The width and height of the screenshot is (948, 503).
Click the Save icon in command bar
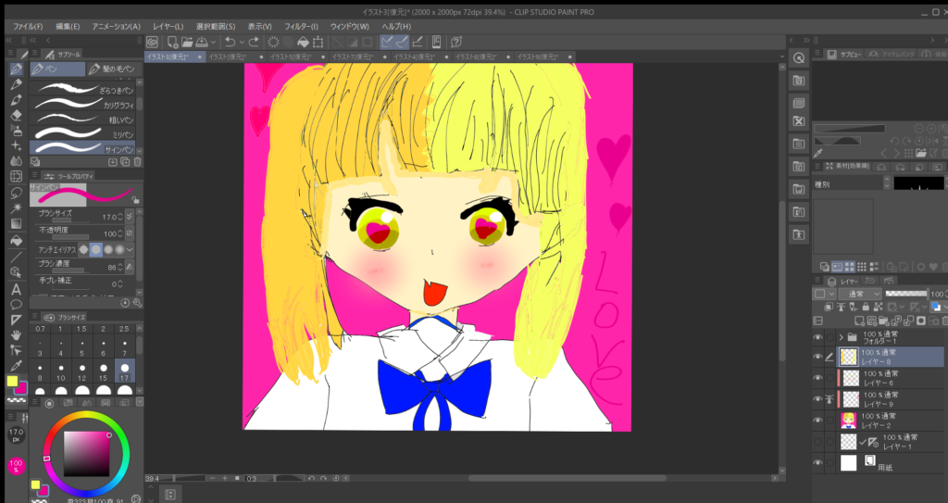(x=201, y=42)
